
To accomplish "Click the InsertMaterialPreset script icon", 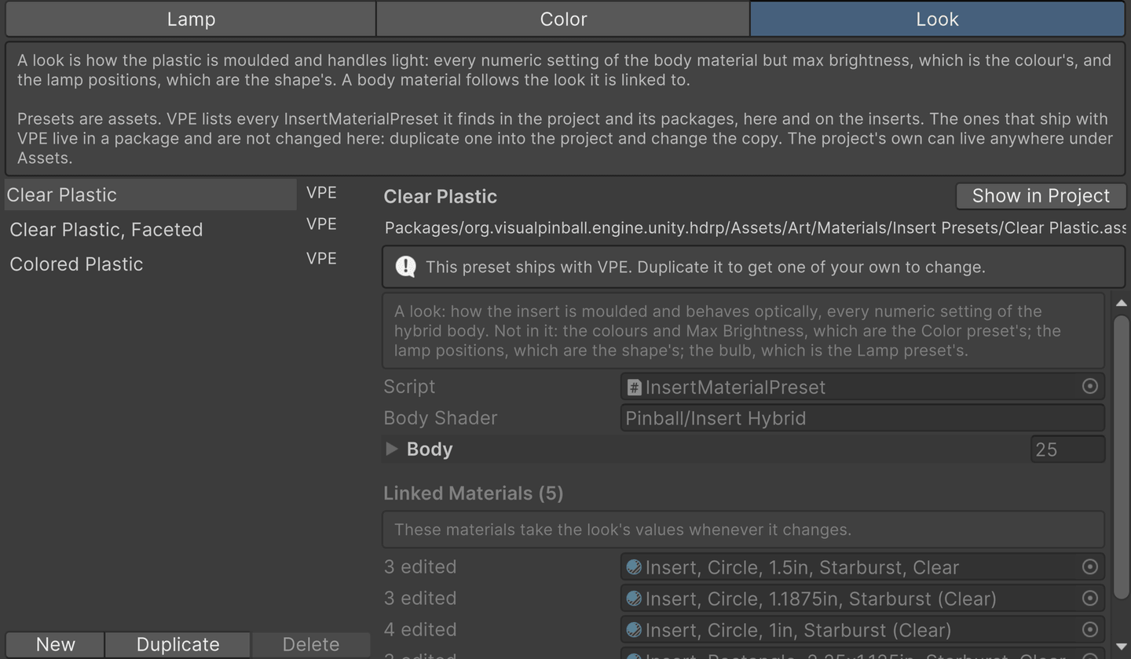I will [x=634, y=387].
